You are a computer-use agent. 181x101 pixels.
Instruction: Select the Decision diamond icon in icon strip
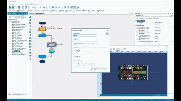(x=30, y=26)
